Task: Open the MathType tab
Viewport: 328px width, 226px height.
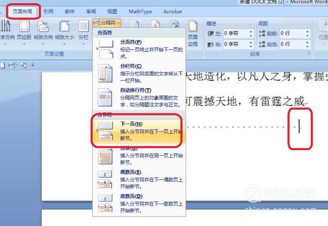Action: [x=140, y=11]
